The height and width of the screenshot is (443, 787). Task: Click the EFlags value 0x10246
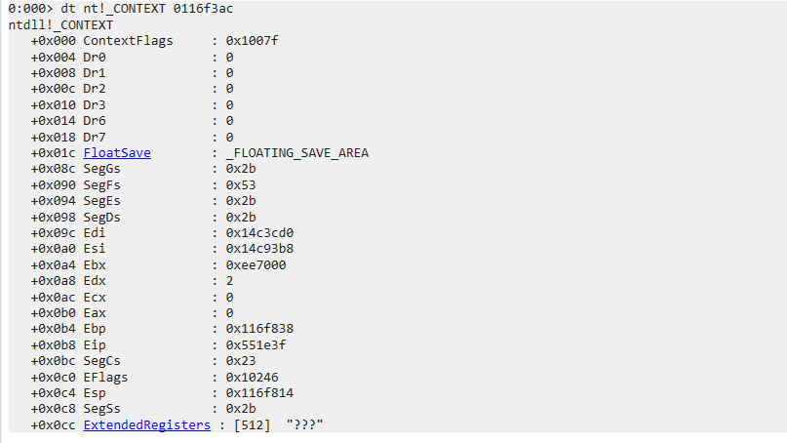click(x=252, y=378)
